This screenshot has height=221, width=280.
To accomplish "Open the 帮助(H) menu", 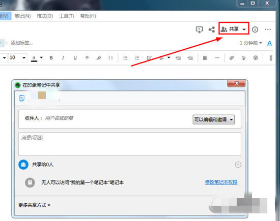I will (88, 16).
